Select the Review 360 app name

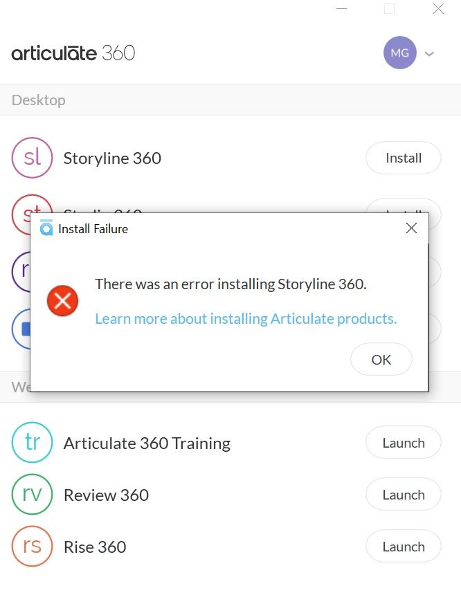[106, 495]
